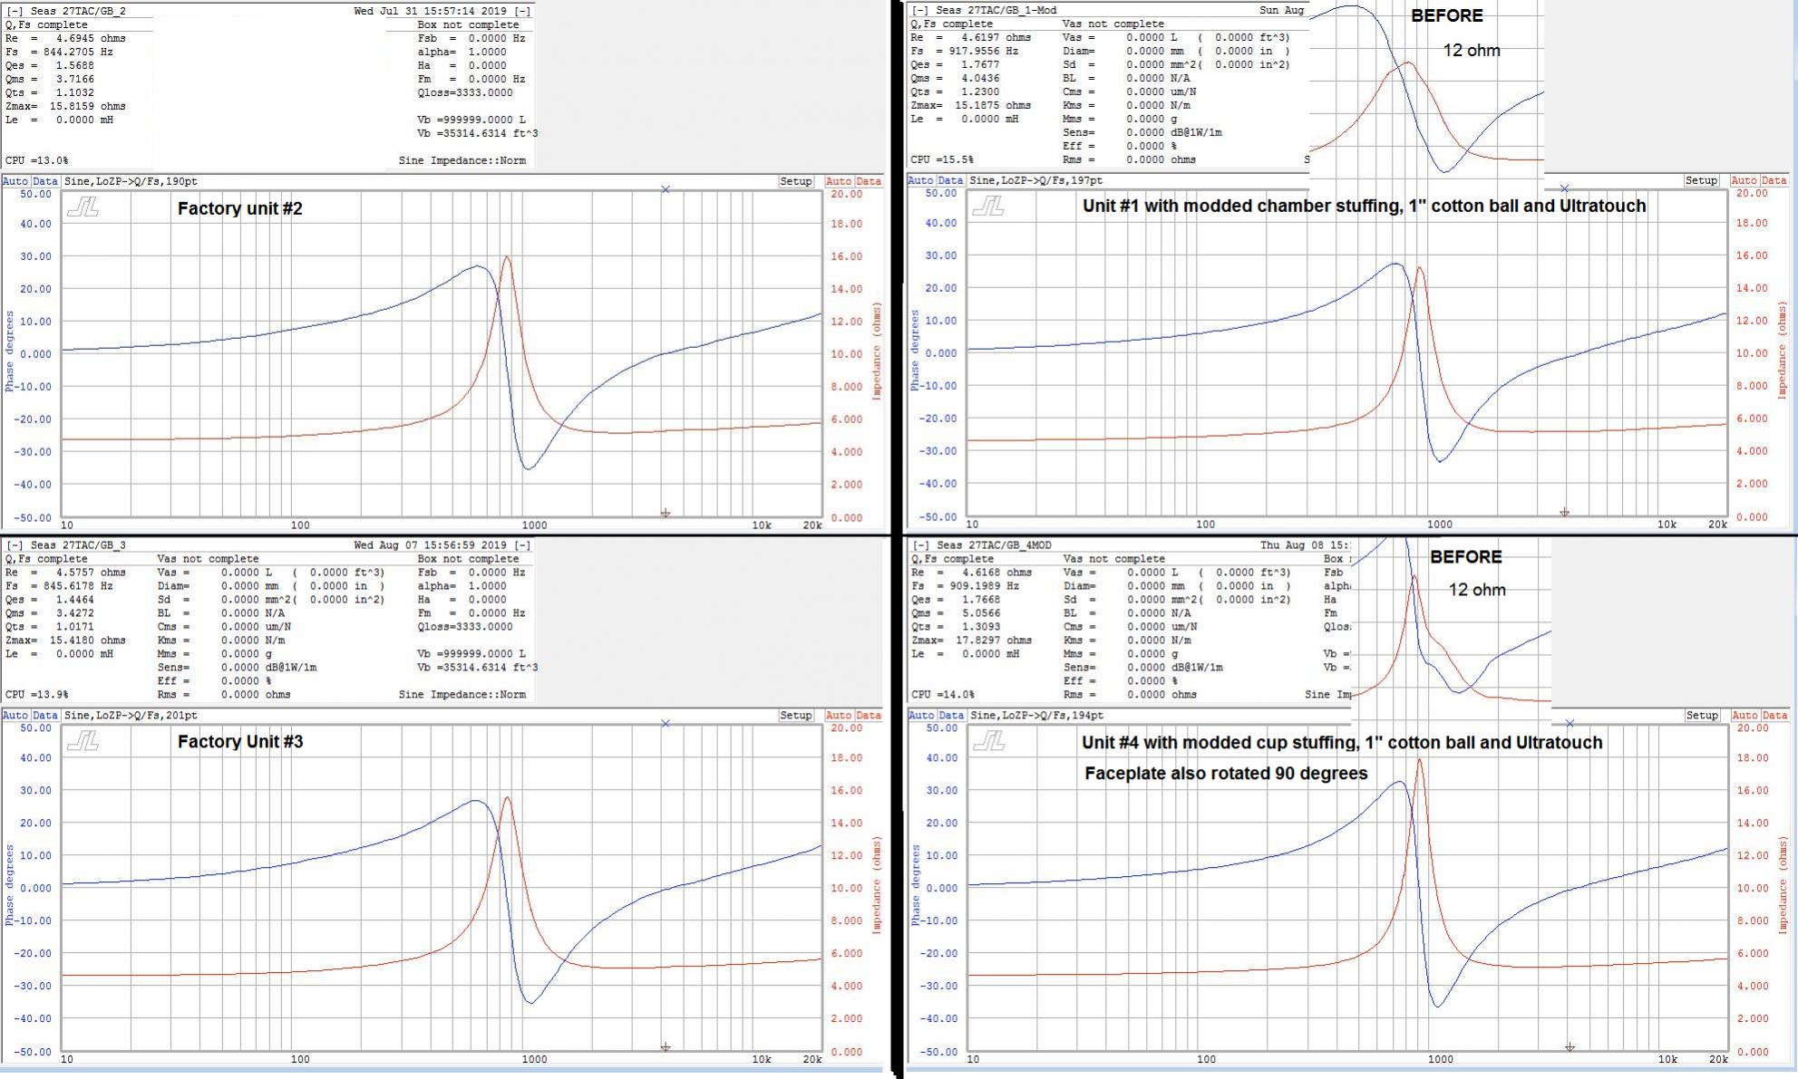This screenshot has height=1079, width=1798.
Task: Click 'Wed Aug 07 15:56:59 2019' timestamp
Action: [430, 545]
